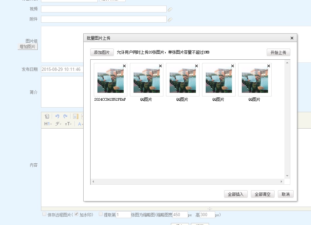Click the paperclip icon beside the 视频 field

pos(170,10)
